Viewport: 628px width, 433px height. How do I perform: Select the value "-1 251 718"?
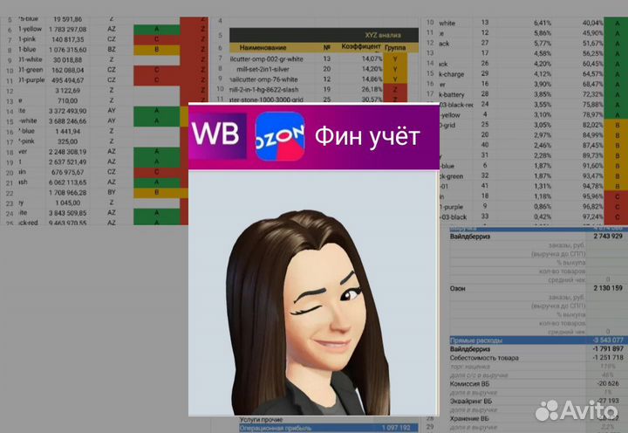pos(608,358)
